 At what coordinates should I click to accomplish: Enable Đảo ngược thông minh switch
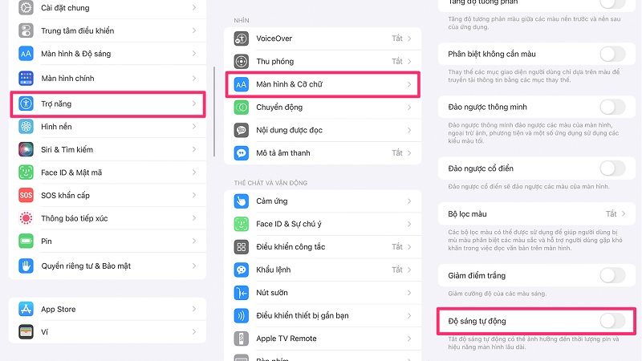tap(612, 107)
